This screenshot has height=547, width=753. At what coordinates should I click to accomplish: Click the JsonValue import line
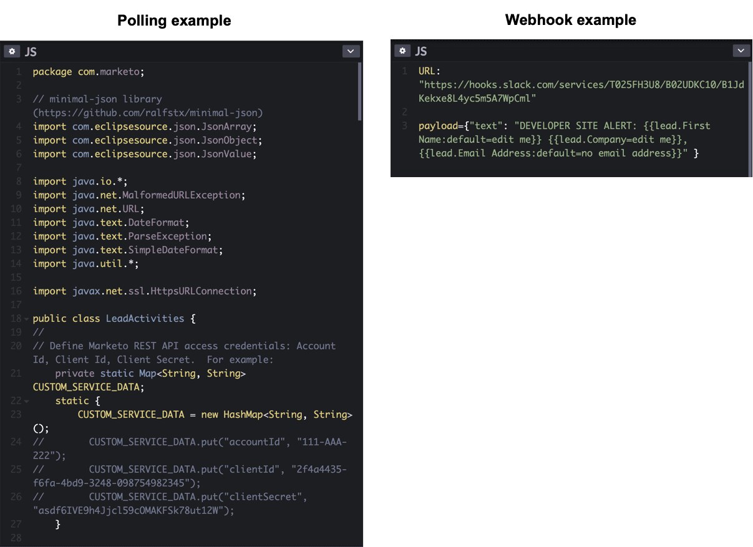[145, 154]
